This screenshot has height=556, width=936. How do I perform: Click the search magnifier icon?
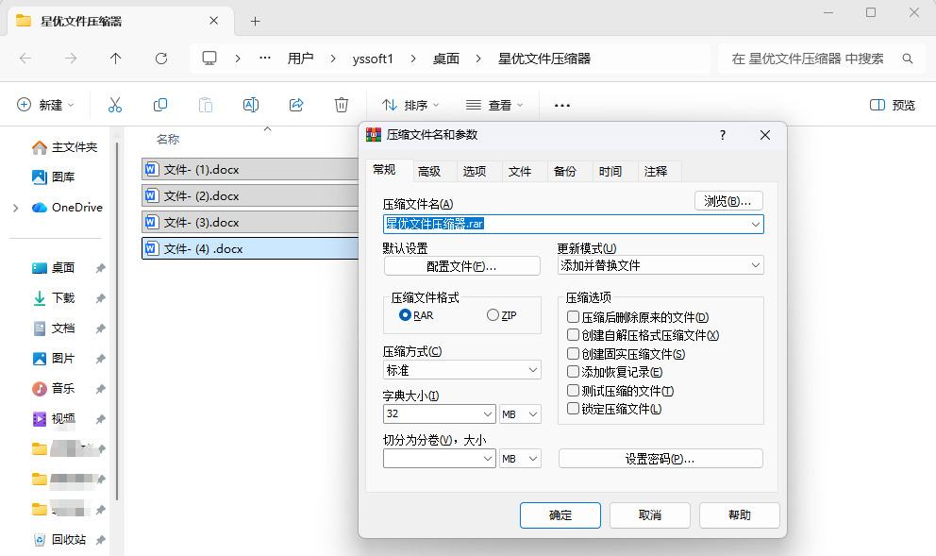coord(908,59)
